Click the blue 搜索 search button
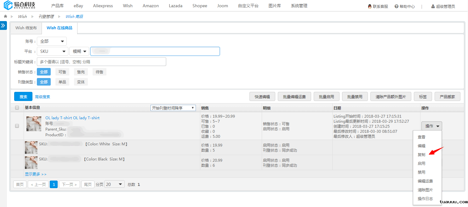The width and height of the screenshot is (468, 207). pyautogui.click(x=23, y=97)
